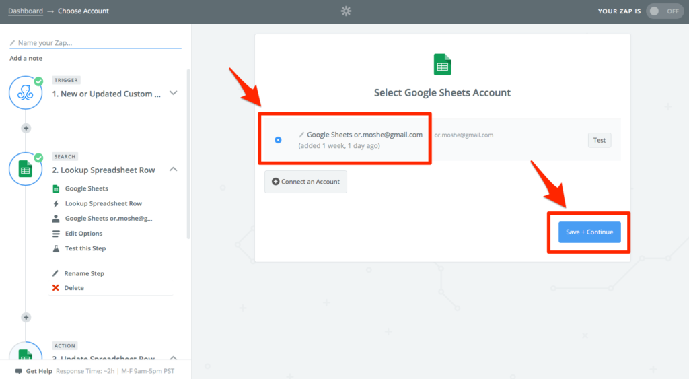This screenshot has height=379, width=689.
Task: Go back via the Dashboard breadcrumb link
Action: tap(26, 11)
